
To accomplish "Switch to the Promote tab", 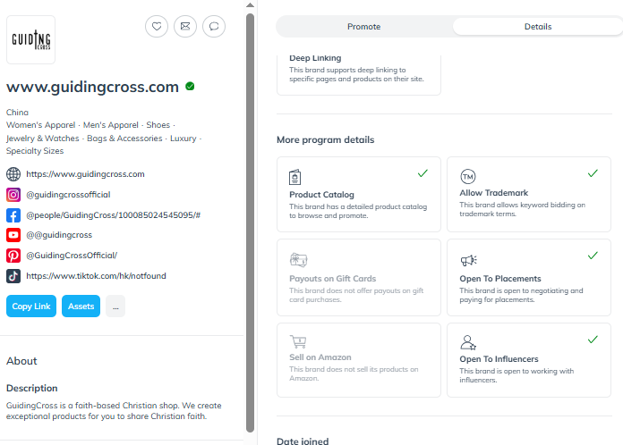I will pos(364,27).
